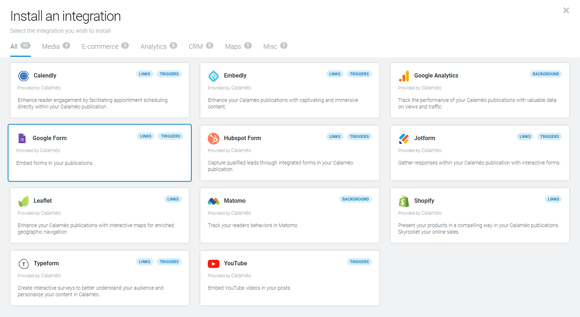Choose the Google Analytics integration title

pos(436,76)
